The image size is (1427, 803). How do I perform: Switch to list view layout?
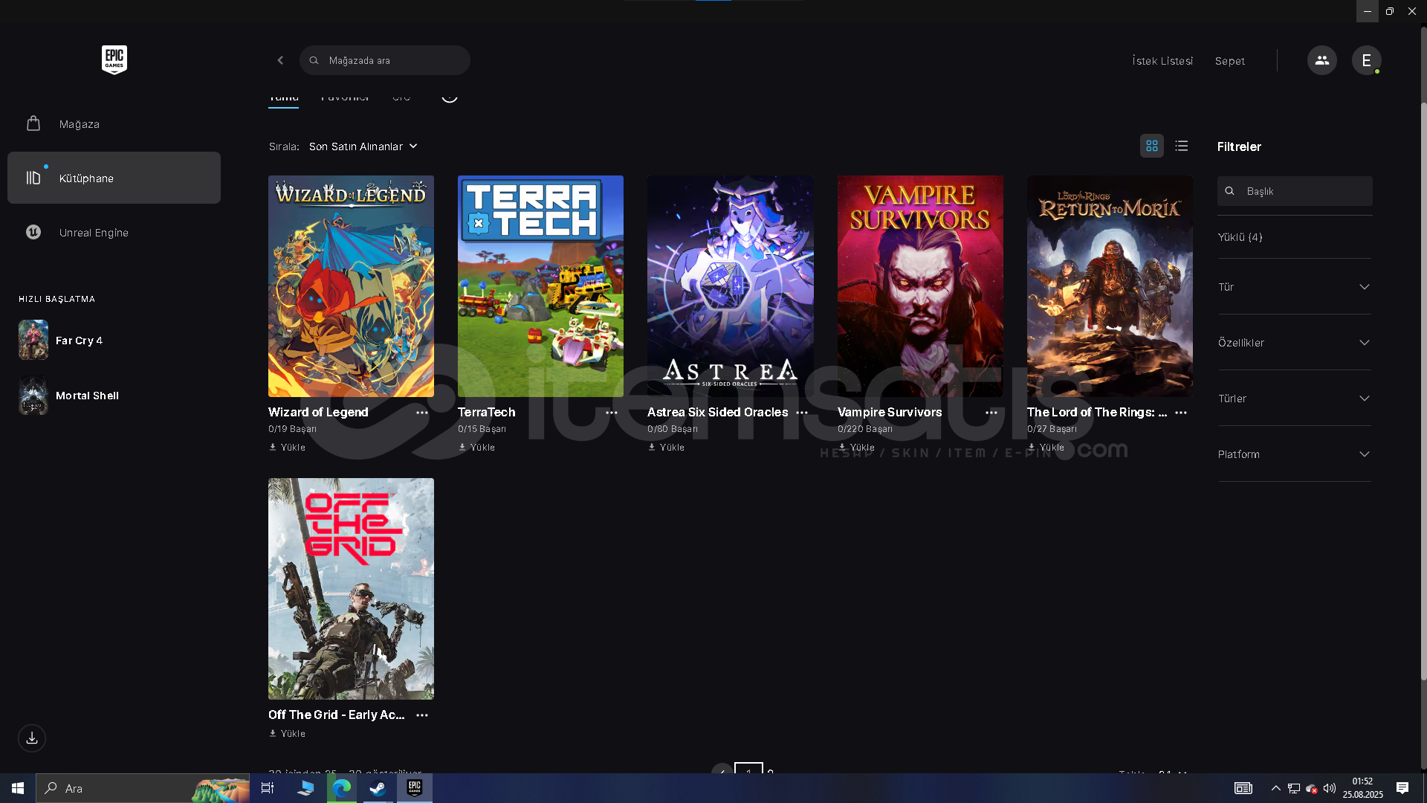point(1182,146)
